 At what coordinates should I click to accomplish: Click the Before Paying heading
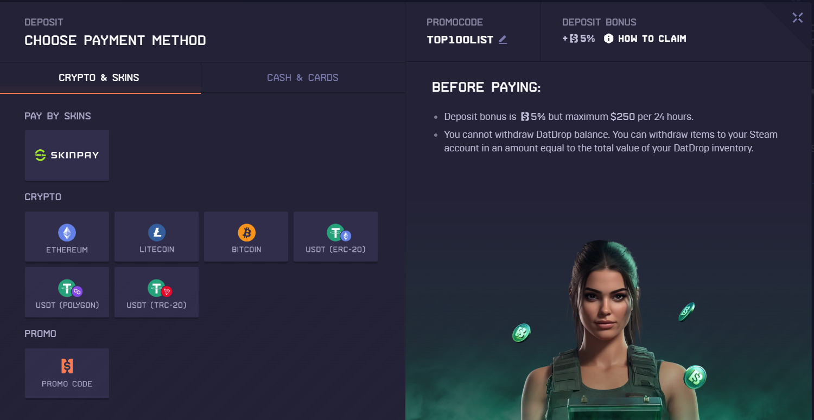pos(486,87)
